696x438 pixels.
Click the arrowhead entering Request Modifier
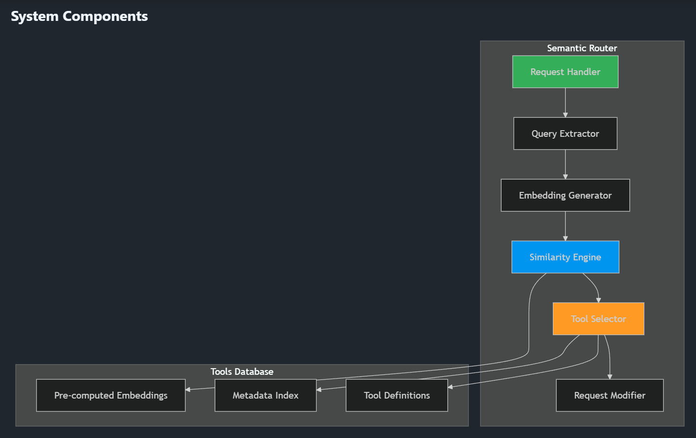click(609, 376)
